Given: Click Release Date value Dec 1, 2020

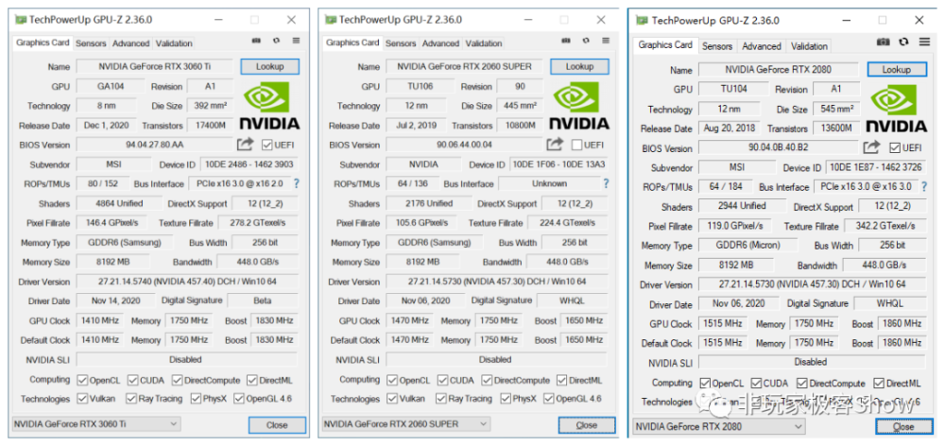Looking at the screenshot, I should pyautogui.click(x=106, y=126).
